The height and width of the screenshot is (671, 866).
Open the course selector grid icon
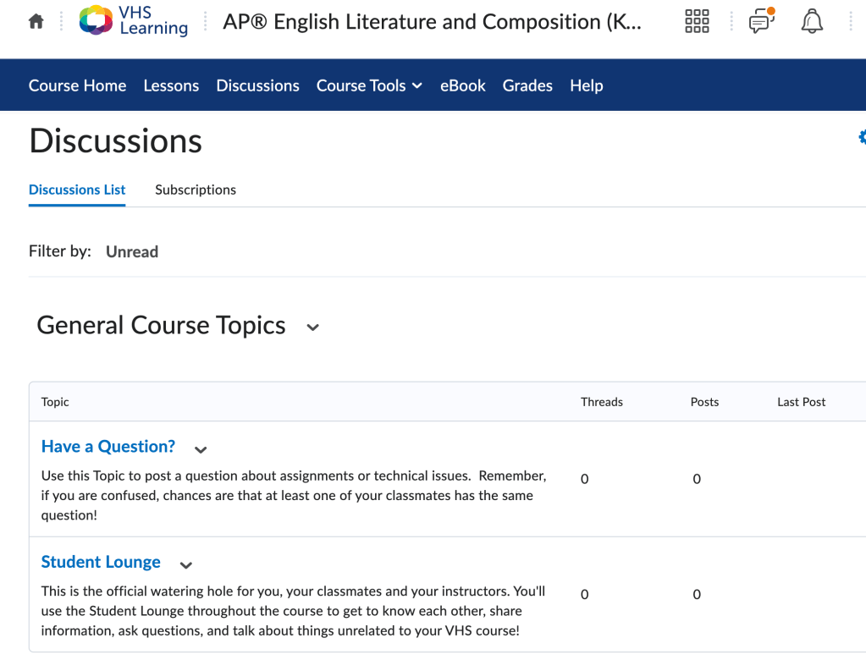[697, 22]
